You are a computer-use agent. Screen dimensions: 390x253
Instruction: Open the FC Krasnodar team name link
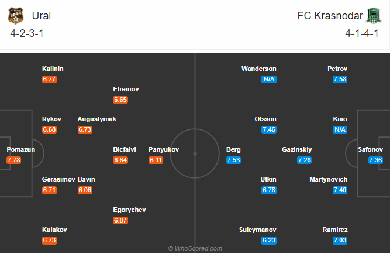click(x=330, y=16)
